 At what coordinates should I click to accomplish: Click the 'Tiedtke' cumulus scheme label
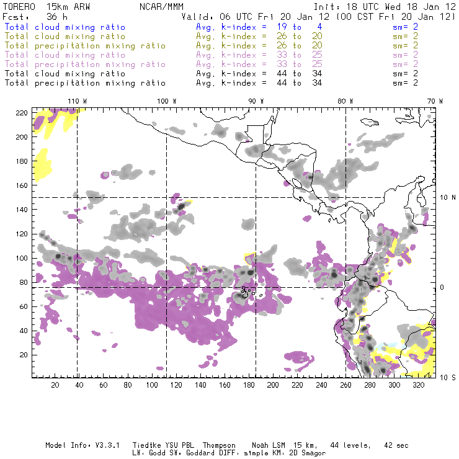pyautogui.click(x=147, y=445)
